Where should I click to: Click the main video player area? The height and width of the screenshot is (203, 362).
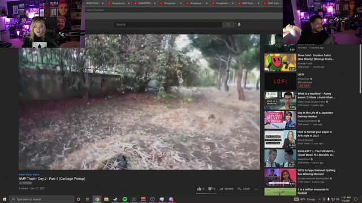click(139, 102)
